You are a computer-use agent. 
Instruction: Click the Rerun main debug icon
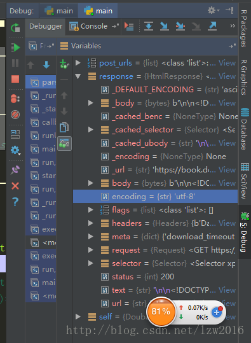pos(15,27)
